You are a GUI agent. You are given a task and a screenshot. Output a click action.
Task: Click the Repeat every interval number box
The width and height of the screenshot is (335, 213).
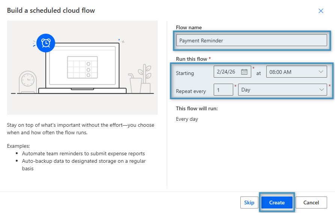tap(223, 90)
